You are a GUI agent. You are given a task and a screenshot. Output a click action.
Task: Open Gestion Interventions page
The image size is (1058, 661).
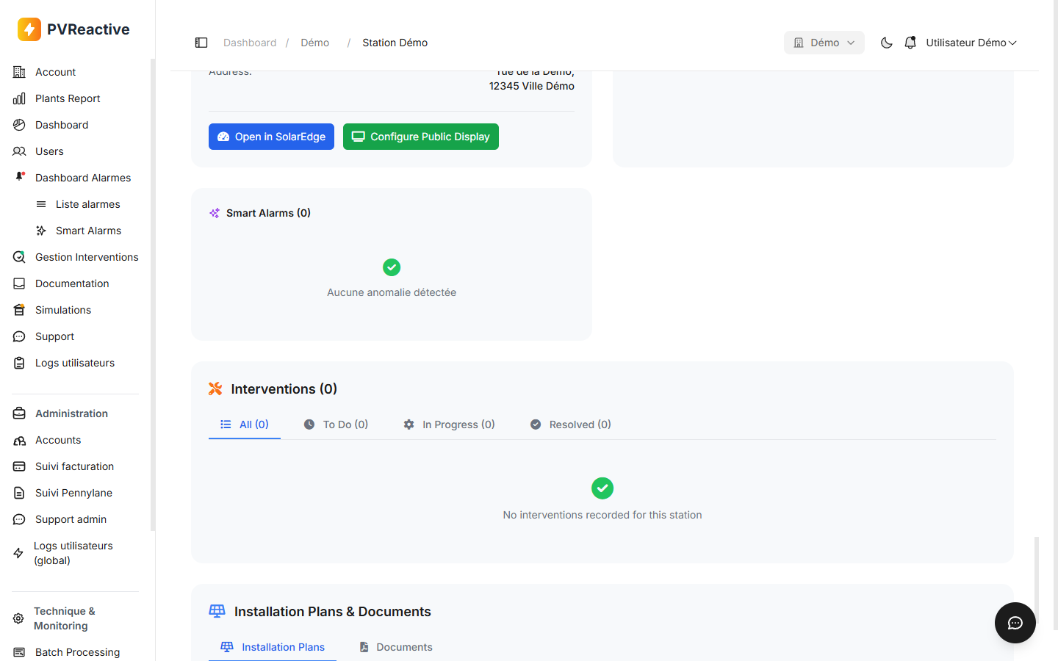click(87, 257)
